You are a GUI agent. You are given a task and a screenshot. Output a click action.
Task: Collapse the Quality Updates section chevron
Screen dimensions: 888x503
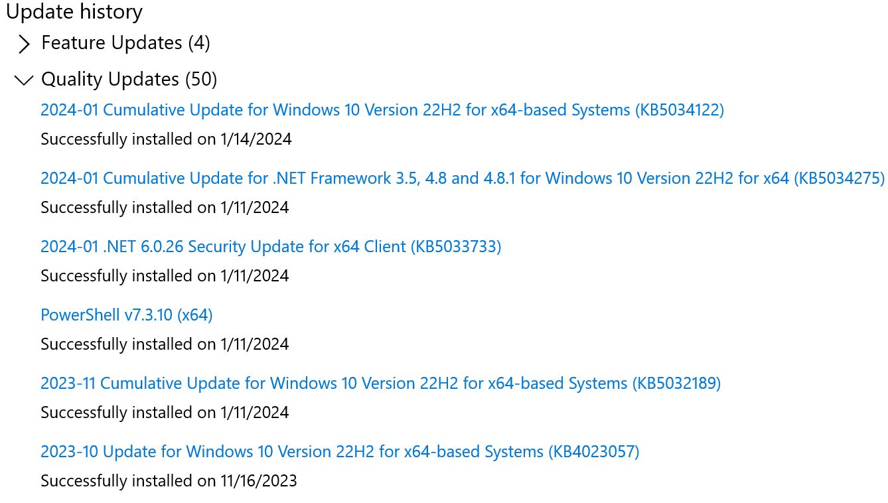(24, 80)
